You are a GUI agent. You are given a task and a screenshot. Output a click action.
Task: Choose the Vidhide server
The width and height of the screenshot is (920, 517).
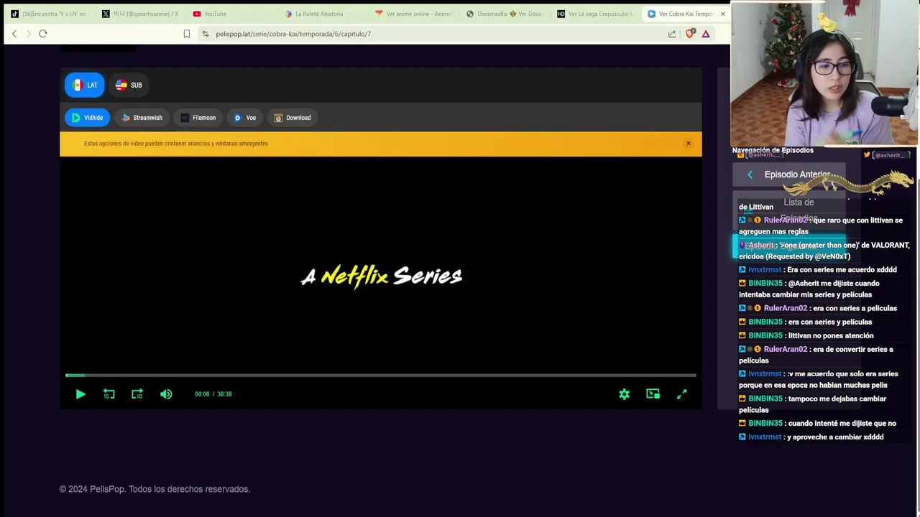point(87,118)
